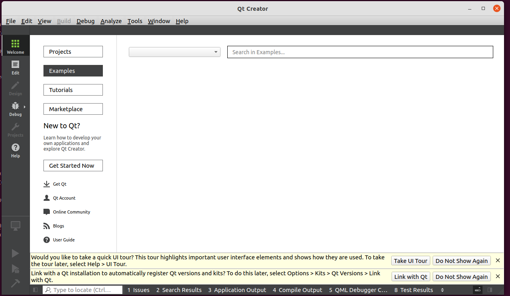
Task: Open the kit selector monitor icon
Action: pyautogui.click(x=15, y=226)
